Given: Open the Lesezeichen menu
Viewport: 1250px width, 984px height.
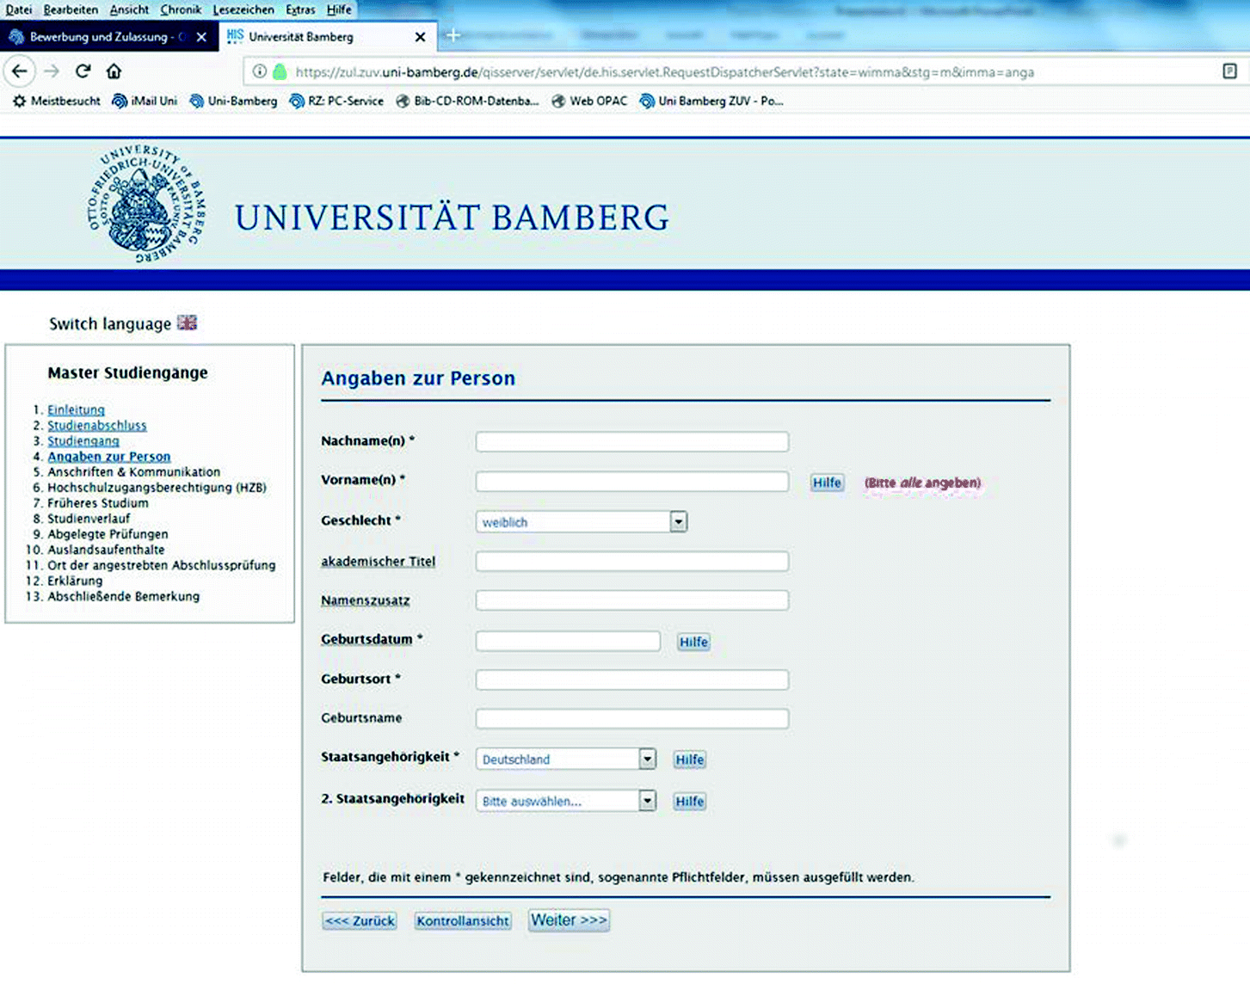Looking at the screenshot, I should coord(243,9).
